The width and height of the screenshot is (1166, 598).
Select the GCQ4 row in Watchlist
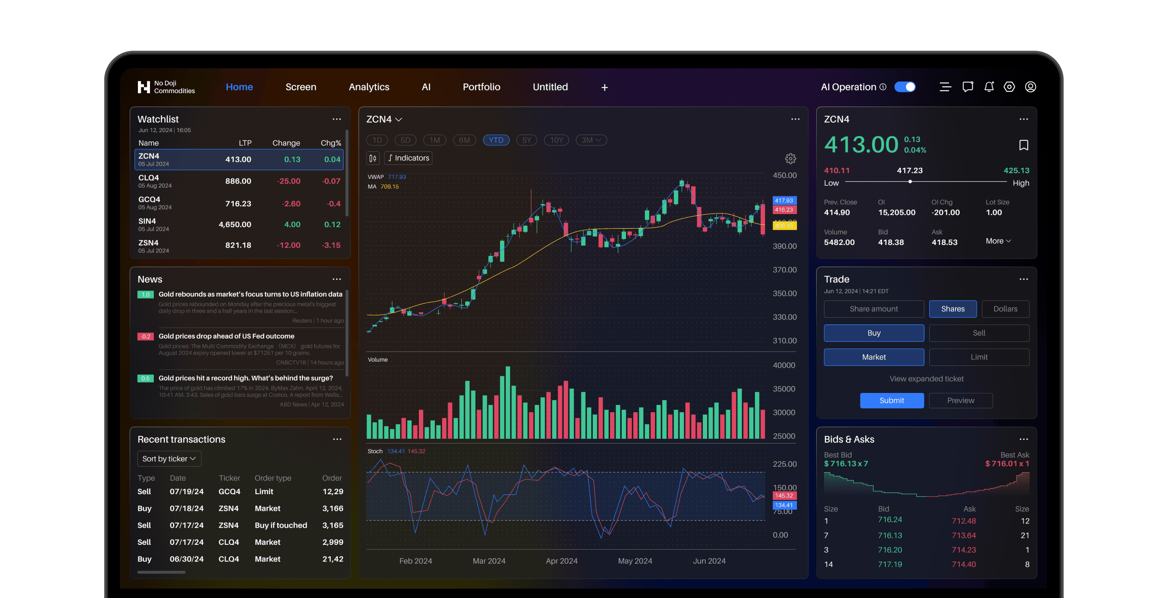click(x=239, y=203)
